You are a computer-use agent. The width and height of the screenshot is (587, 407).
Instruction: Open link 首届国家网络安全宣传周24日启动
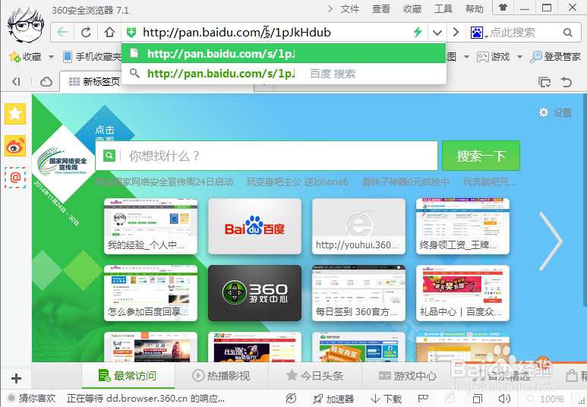tap(164, 182)
